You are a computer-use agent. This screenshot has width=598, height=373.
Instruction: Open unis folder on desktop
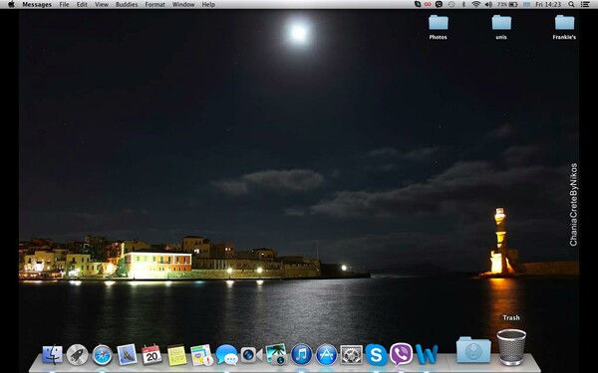(501, 27)
